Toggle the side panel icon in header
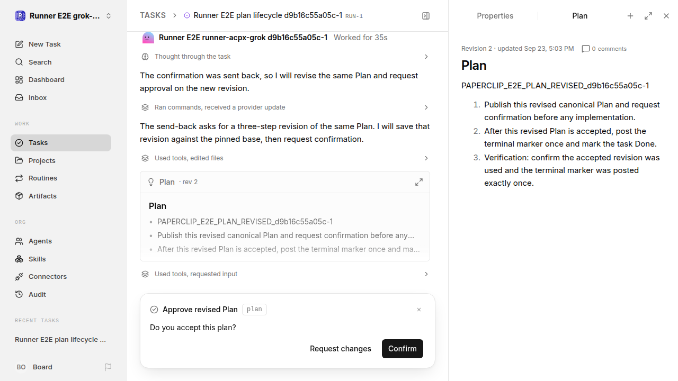This screenshot has height=381, width=678. click(x=426, y=16)
